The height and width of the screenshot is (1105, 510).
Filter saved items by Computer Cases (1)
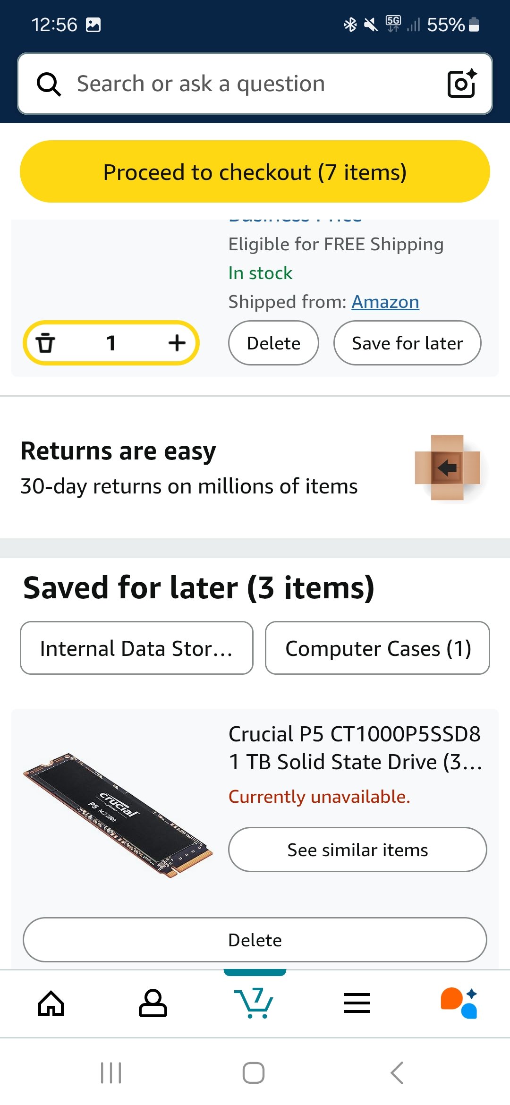(377, 648)
